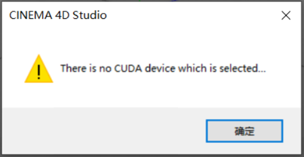This screenshot has height=157, width=304.
Task: Click the start of the message, There is
Action: [78, 68]
